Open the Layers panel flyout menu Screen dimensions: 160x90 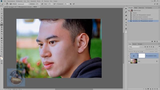(159, 44)
